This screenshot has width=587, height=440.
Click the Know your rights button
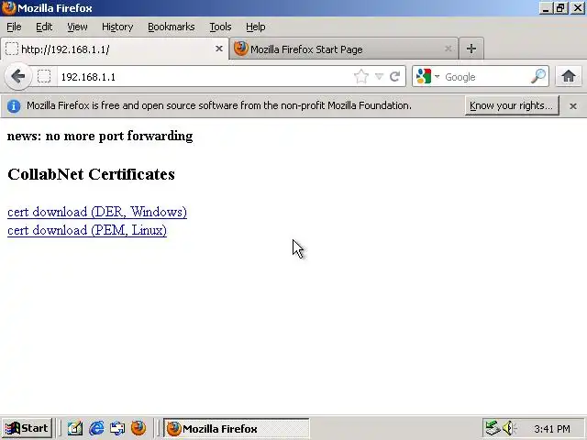[512, 106]
